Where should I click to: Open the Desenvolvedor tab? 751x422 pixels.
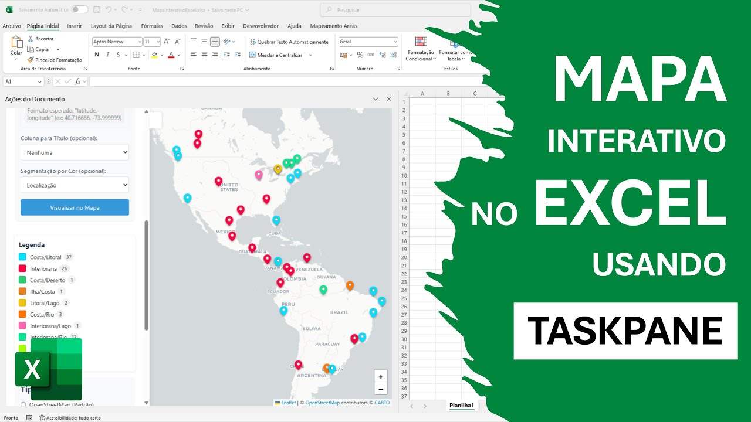pos(261,26)
